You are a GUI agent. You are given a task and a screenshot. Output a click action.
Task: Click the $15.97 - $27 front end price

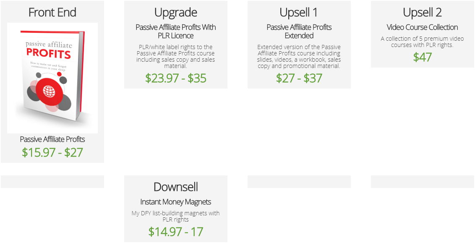pyautogui.click(x=52, y=152)
